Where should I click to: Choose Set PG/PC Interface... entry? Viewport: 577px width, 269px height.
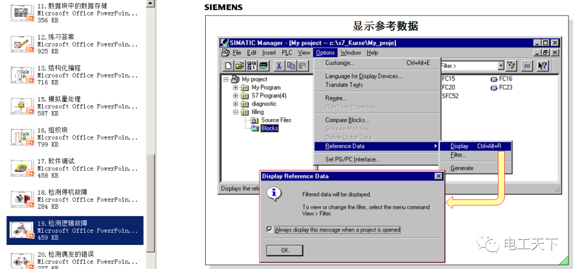point(377,160)
